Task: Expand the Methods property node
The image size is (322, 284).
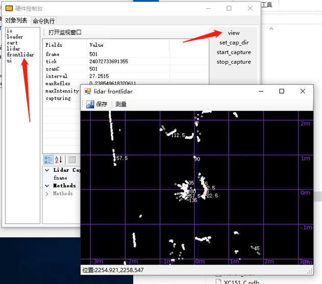Action: tap(47, 194)
